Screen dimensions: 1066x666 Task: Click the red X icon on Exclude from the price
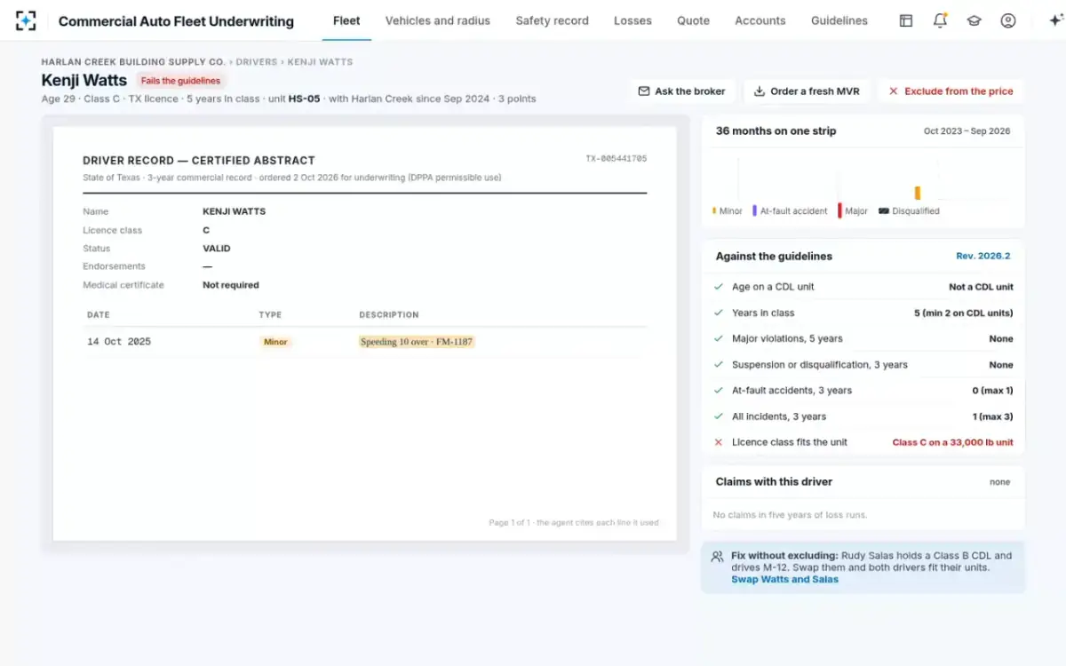pos(894,91)
